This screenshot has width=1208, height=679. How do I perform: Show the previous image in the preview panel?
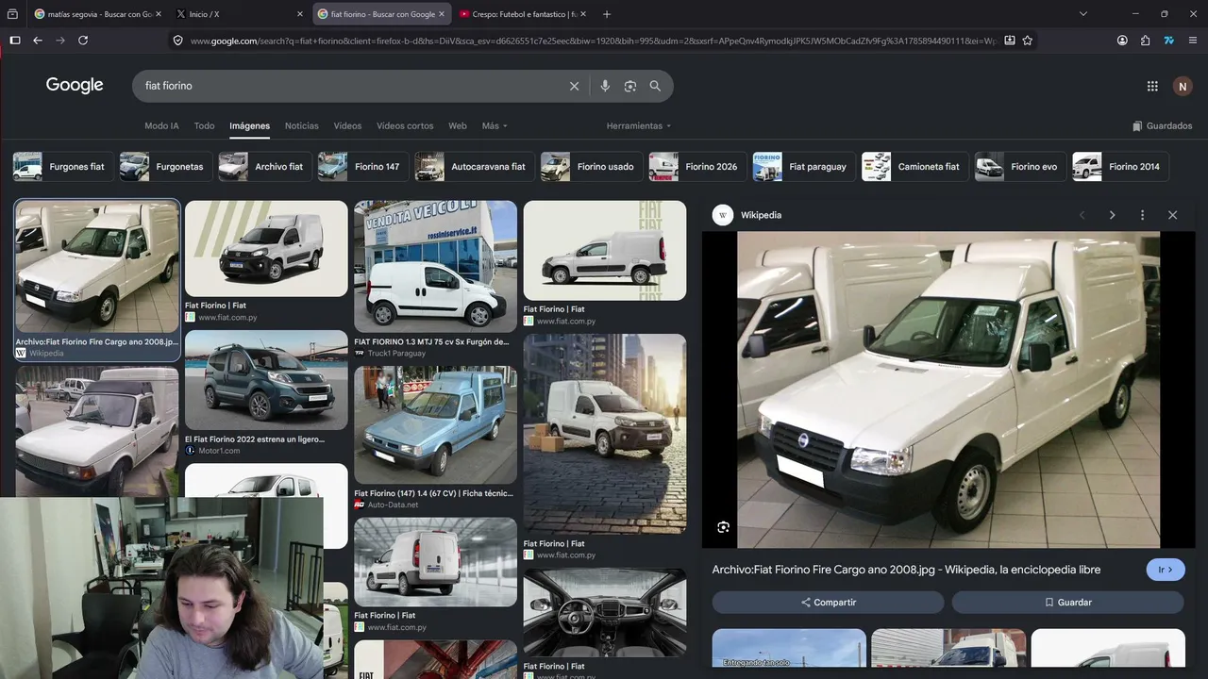pos(1082,215)
